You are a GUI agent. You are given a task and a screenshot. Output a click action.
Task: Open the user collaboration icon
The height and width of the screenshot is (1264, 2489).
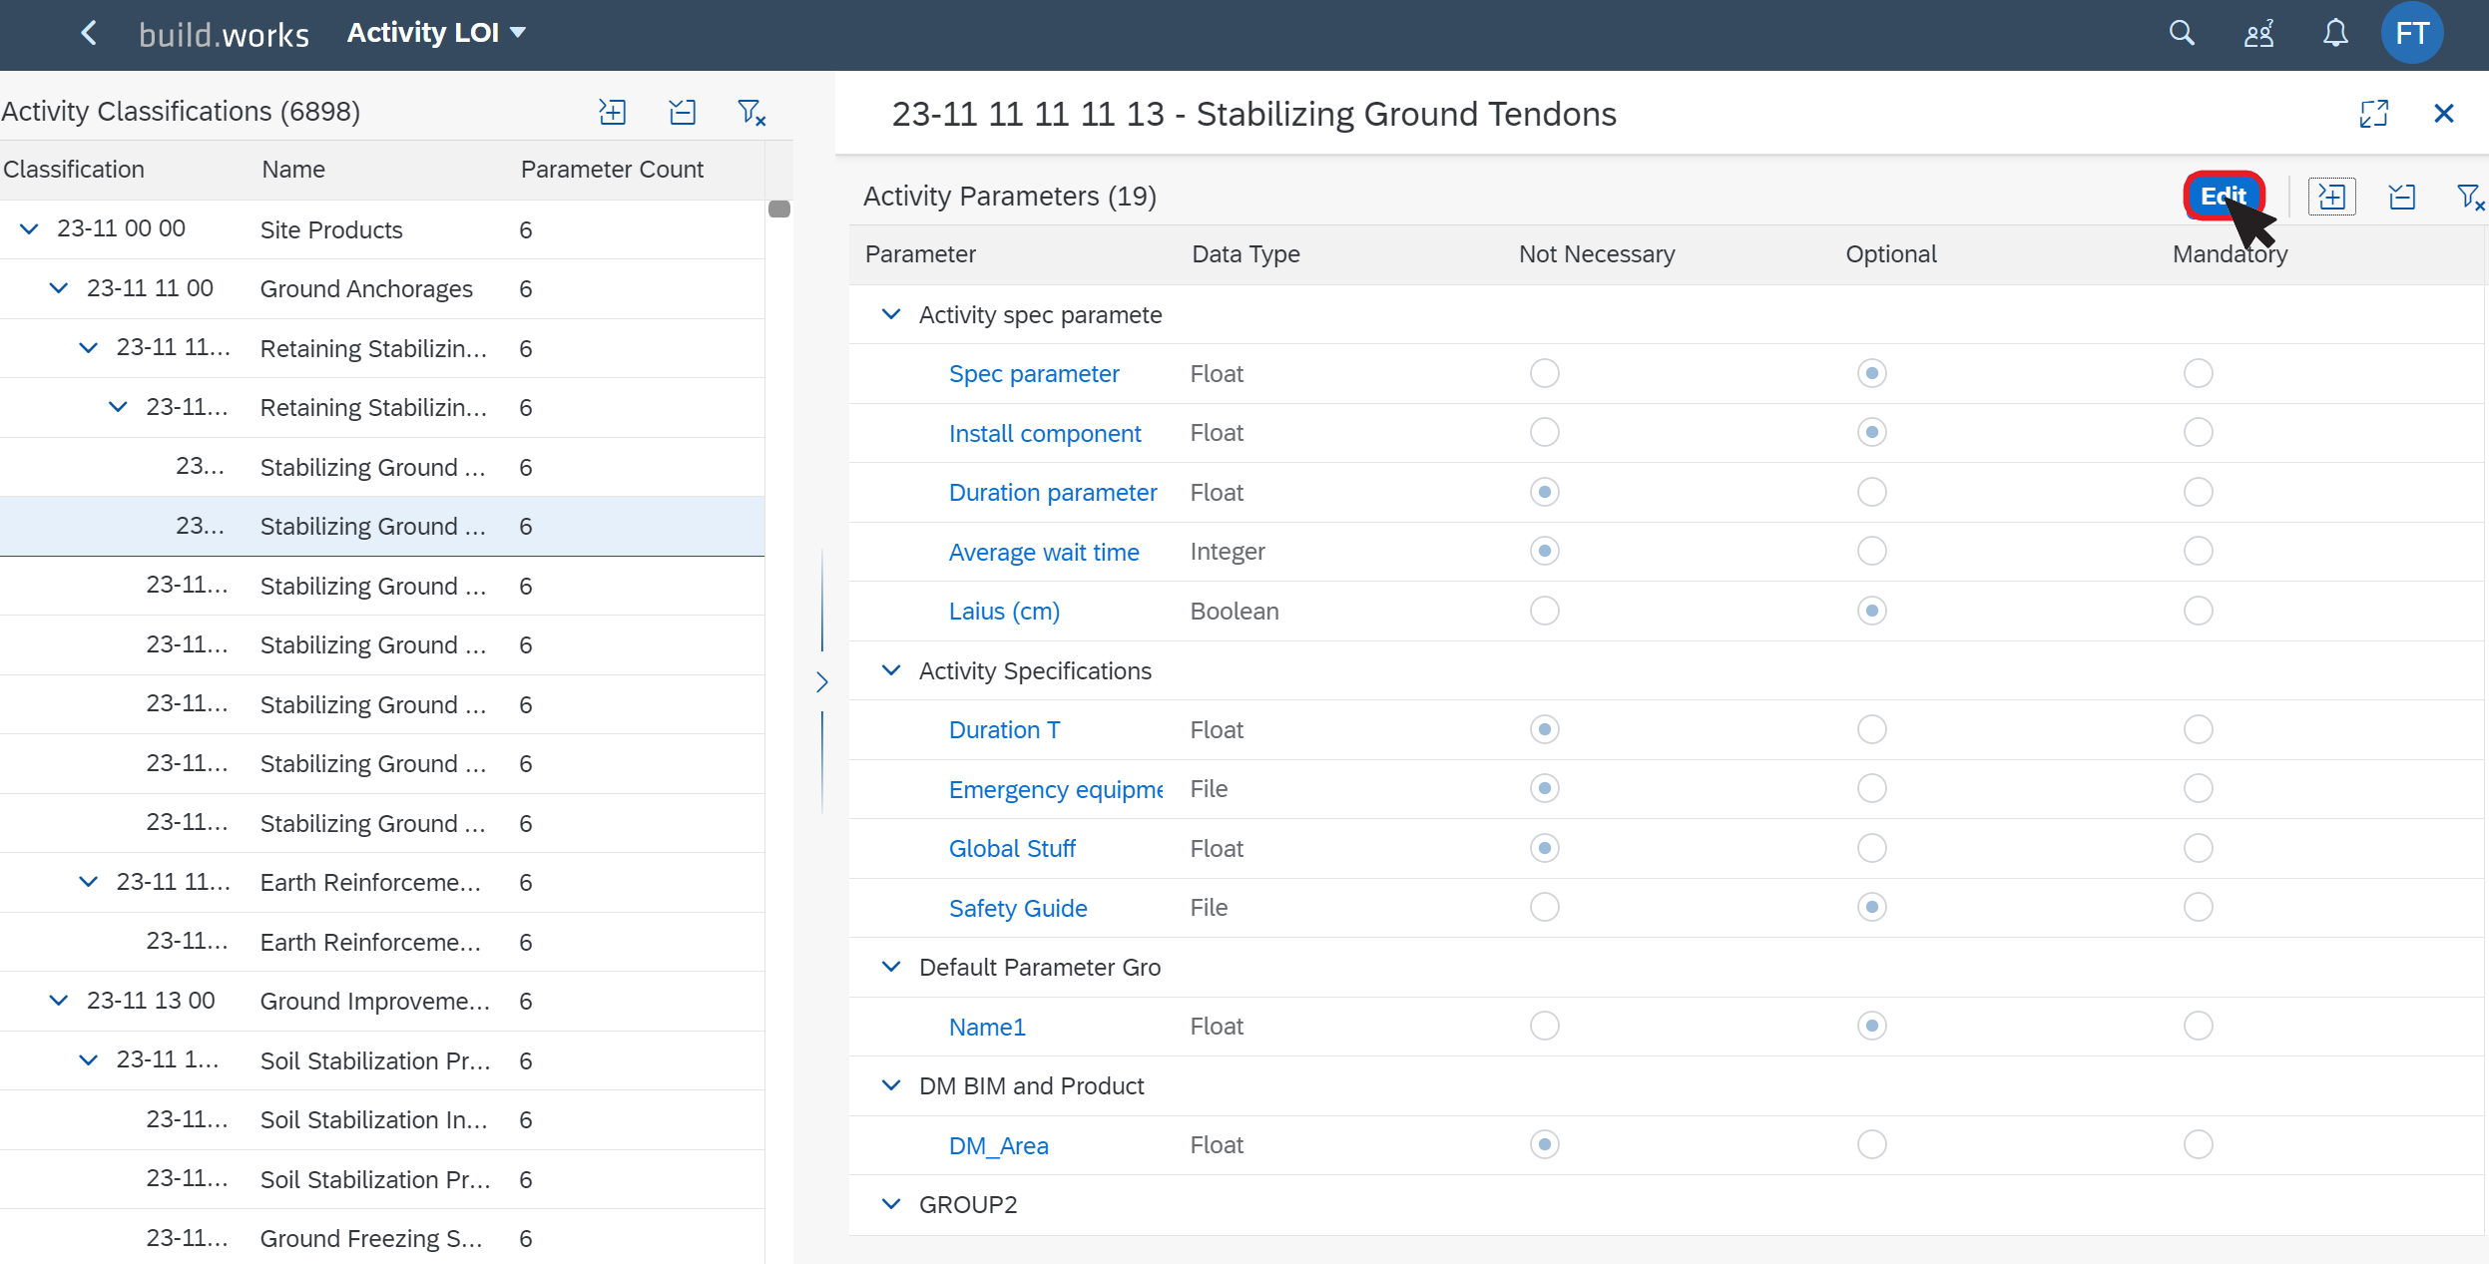[2258, 33]
